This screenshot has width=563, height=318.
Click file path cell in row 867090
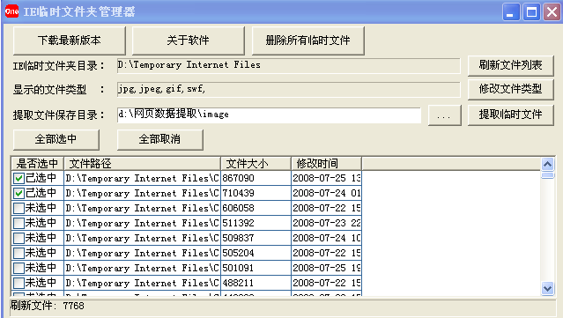(x=142, y=178)
